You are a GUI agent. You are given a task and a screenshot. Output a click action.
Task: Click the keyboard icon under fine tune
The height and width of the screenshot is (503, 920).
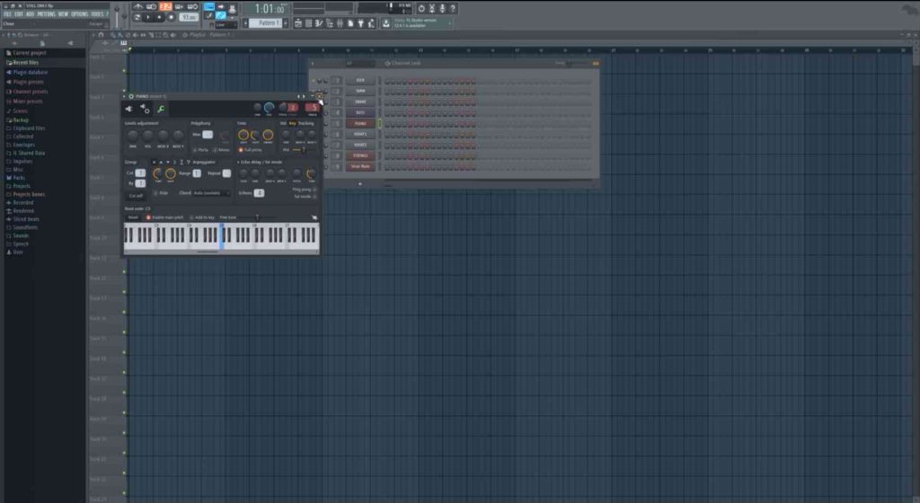click(x=314, y=217)
